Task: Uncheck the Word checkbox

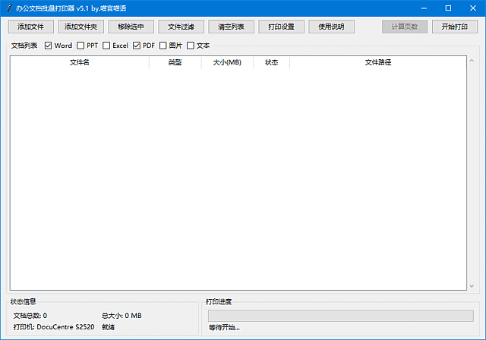Action: [x=49, y=46]
